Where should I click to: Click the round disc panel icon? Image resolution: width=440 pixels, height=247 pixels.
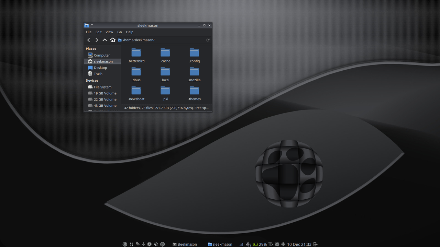pos(149,244)
